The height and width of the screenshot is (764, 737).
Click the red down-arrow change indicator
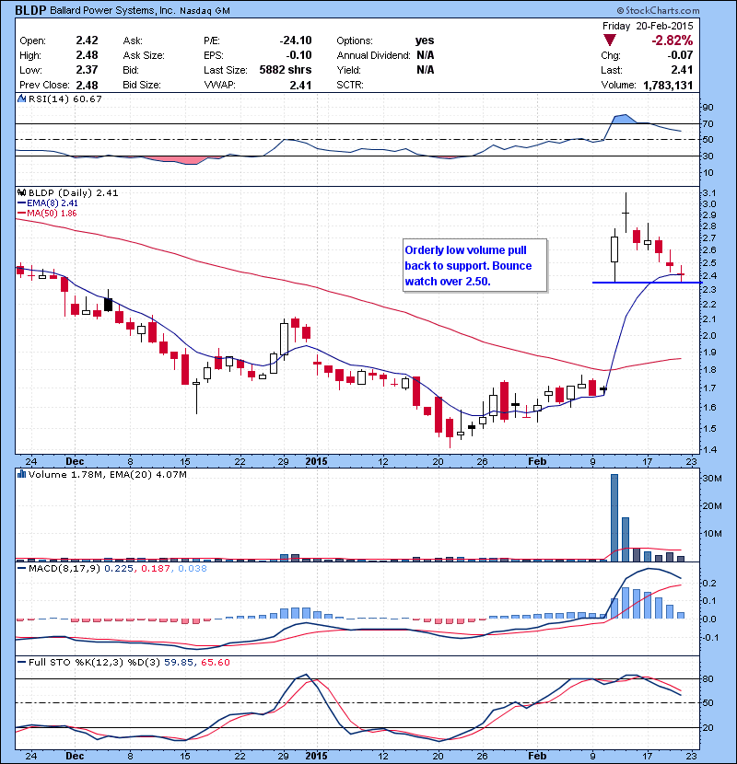[x=610, y=41]
